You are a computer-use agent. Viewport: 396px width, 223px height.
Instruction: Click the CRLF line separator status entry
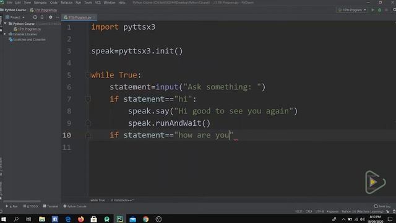[309, 211]
